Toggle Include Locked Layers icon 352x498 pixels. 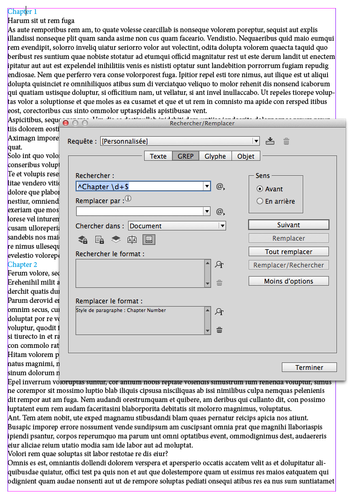tap(83, 240)
